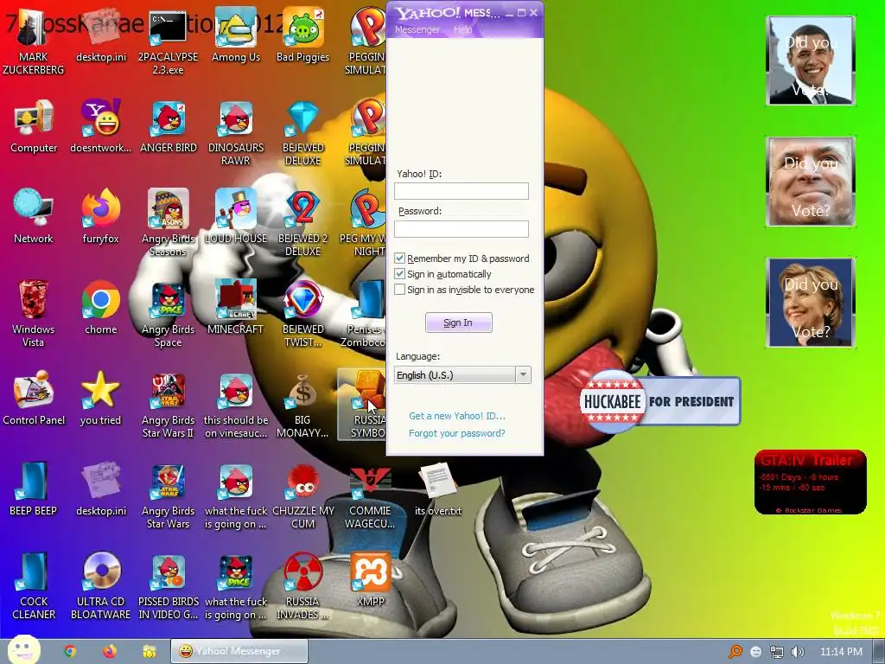This screenshot has width=885, height=664.
Task: Open the MARK ZUCKERBERG desktop icon
Action: click(34, 42)
